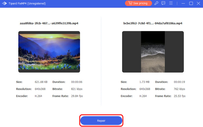This screenshot has height=127, width=203.
Task: Open the hamburger menu
Action: (171, 3)
